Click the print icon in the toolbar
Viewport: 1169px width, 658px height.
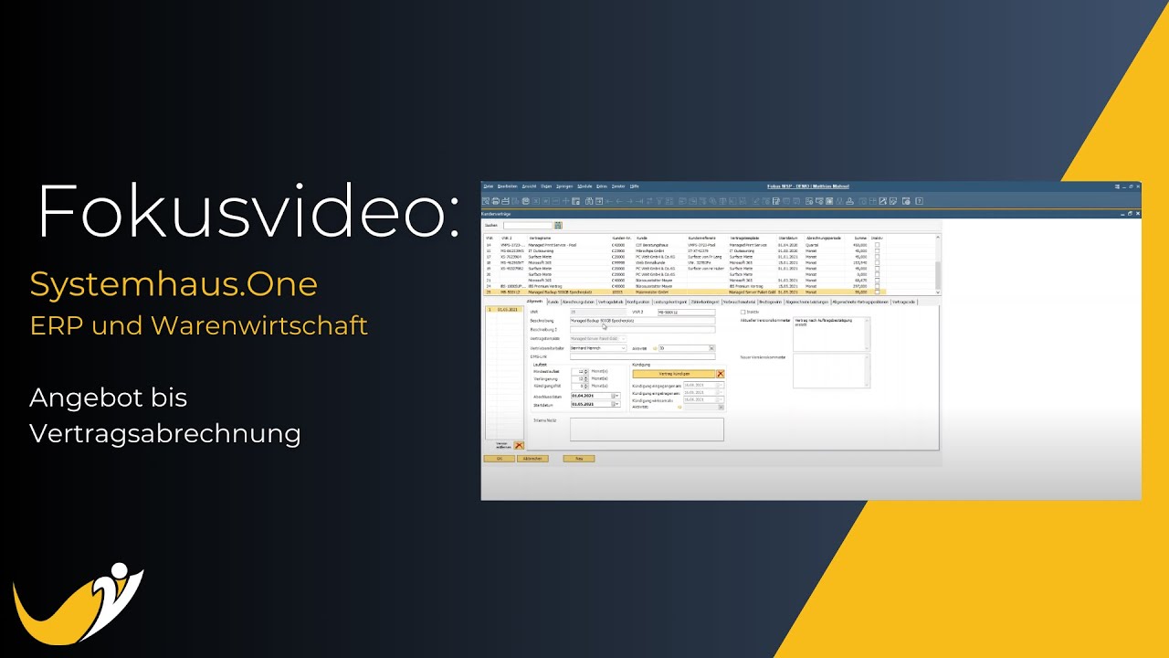point(495,201)
